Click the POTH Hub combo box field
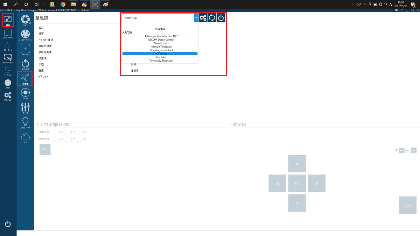 click(x=157, y=18)
